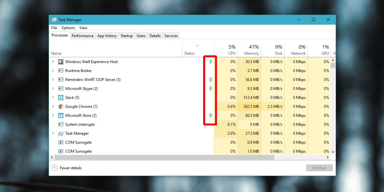Screen dimensions: 384x192
Task: Open the Status column dropdown arrow
Action: [x=197, y=45]
